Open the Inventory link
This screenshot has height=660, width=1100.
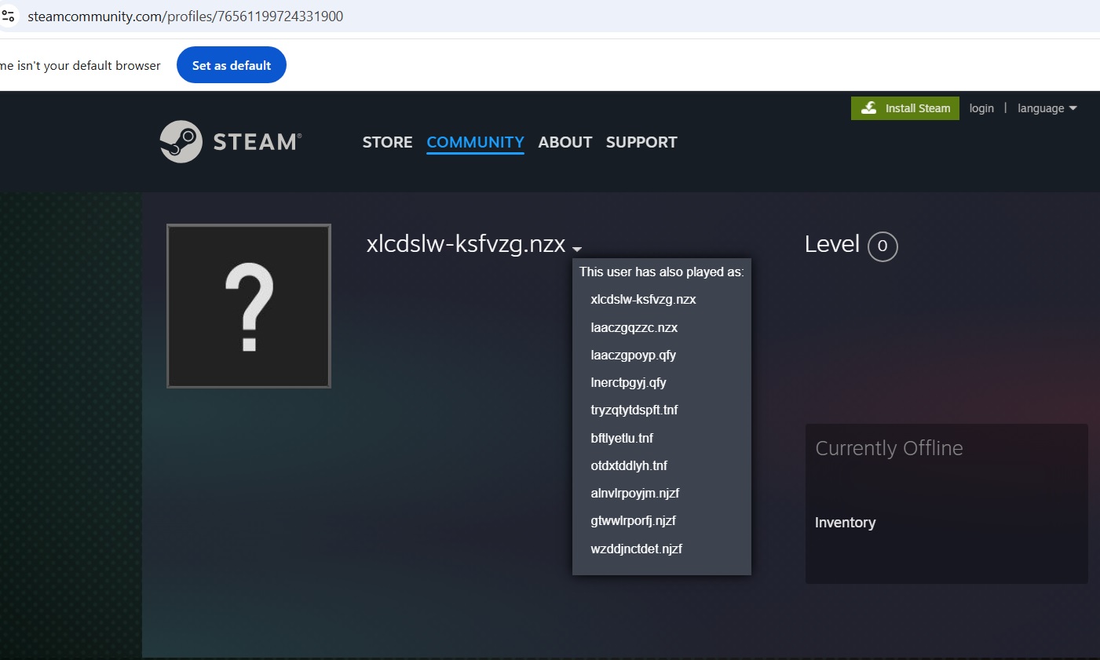click(x=845, y=523)
